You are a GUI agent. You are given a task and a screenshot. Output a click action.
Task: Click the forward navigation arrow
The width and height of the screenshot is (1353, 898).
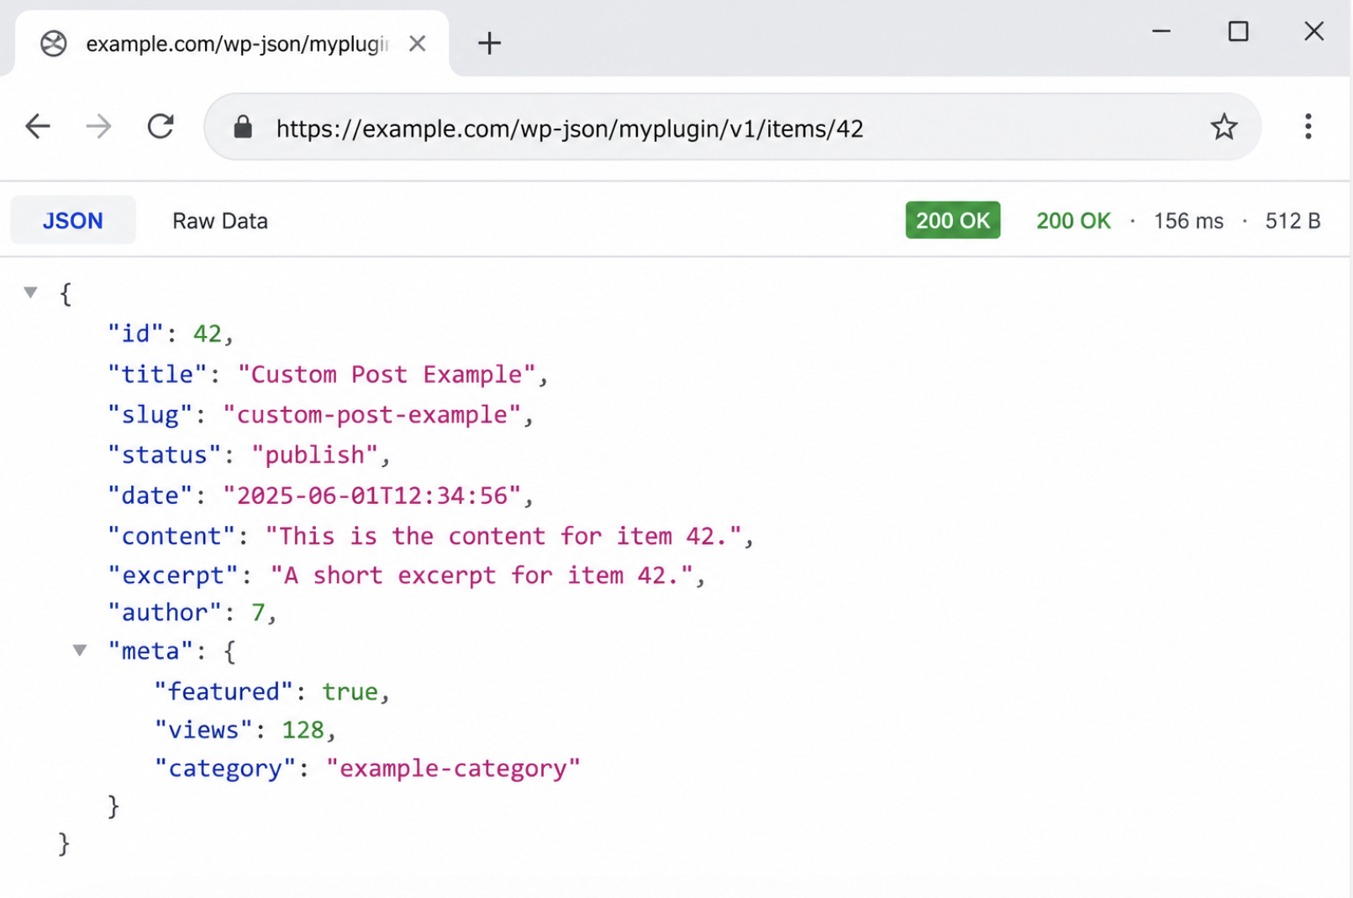pyautogui.click(x=99, y=127)
